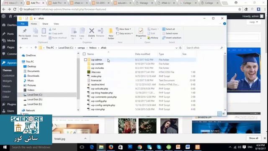
Task: Click Invert selection in ribbon
Action: click(x=172, y=38)
